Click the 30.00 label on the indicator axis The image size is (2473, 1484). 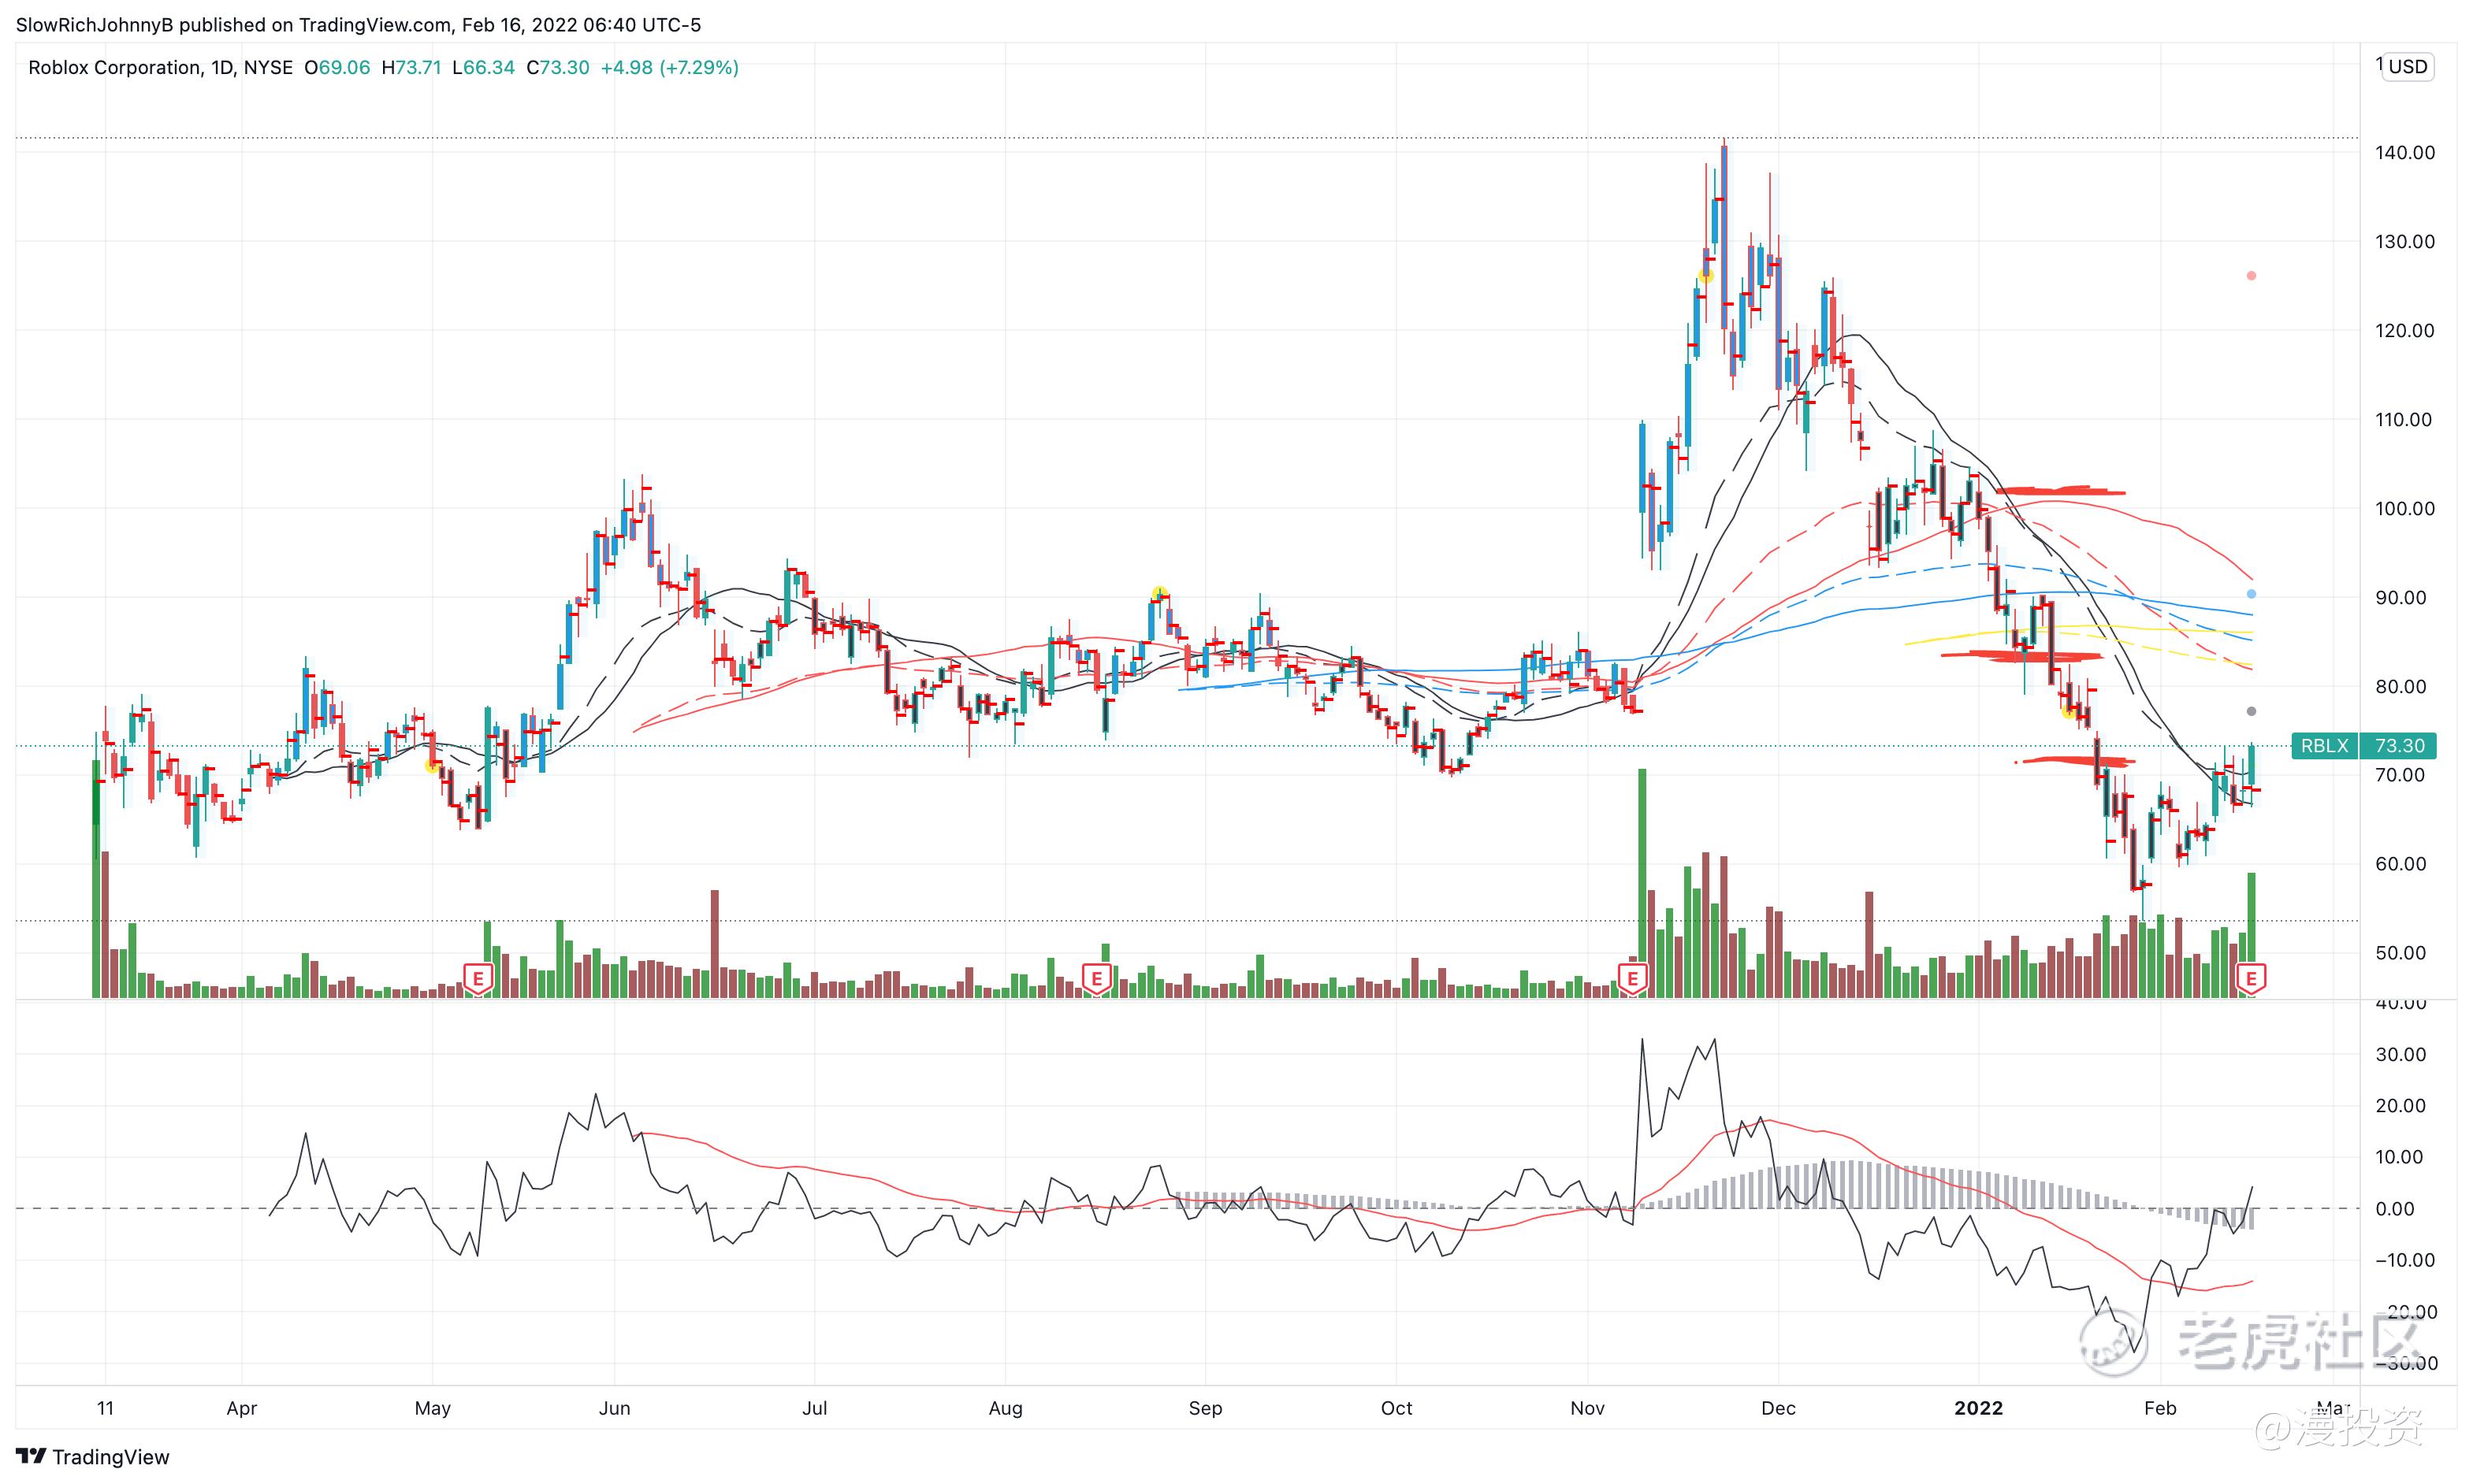2401,1054
